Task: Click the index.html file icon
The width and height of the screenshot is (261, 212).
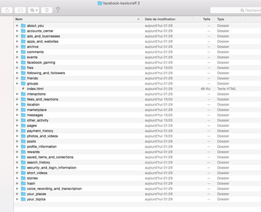Action: pos(23,89)
